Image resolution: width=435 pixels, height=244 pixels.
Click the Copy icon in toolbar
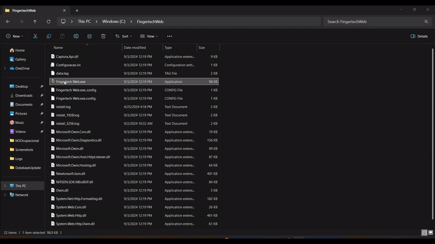49,36
